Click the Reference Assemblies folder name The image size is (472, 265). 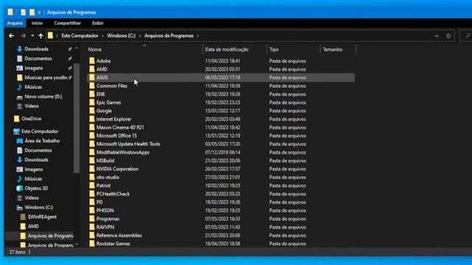(x=119, y=236)
